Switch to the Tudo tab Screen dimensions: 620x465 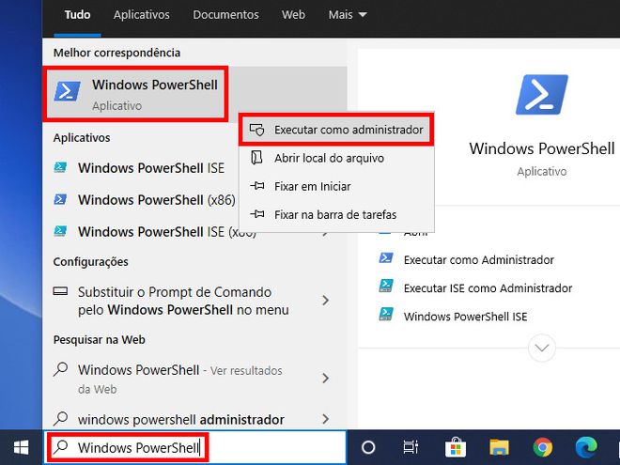click(77, 15)
